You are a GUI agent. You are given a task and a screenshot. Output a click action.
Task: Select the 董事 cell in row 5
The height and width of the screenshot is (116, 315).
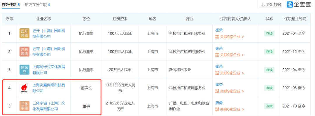click(x=86, y=106)
